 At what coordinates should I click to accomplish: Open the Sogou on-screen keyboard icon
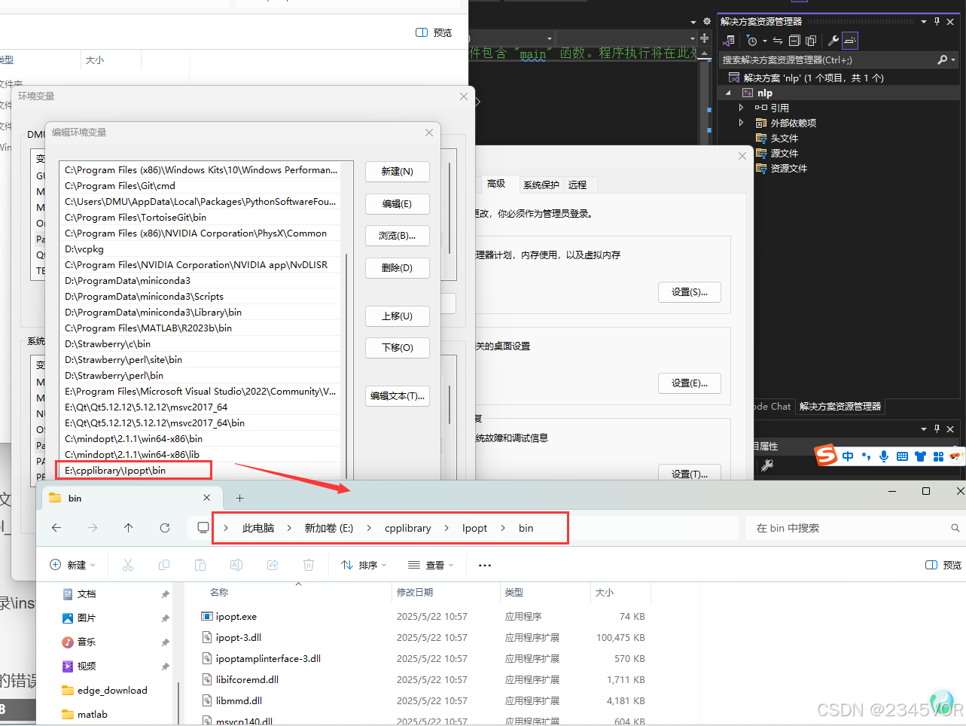click(902, 456)
